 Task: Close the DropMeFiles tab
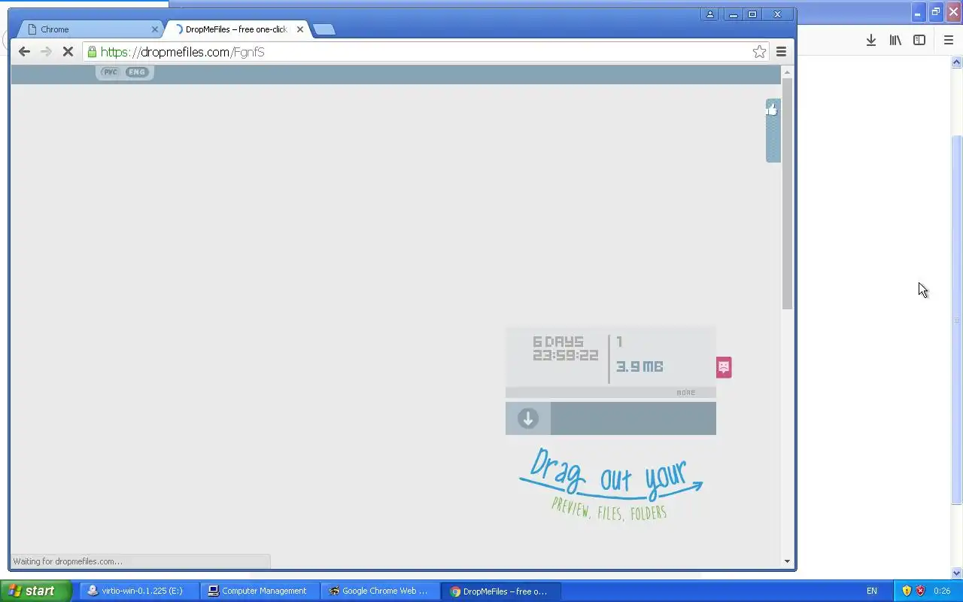[x=300, y=29]
